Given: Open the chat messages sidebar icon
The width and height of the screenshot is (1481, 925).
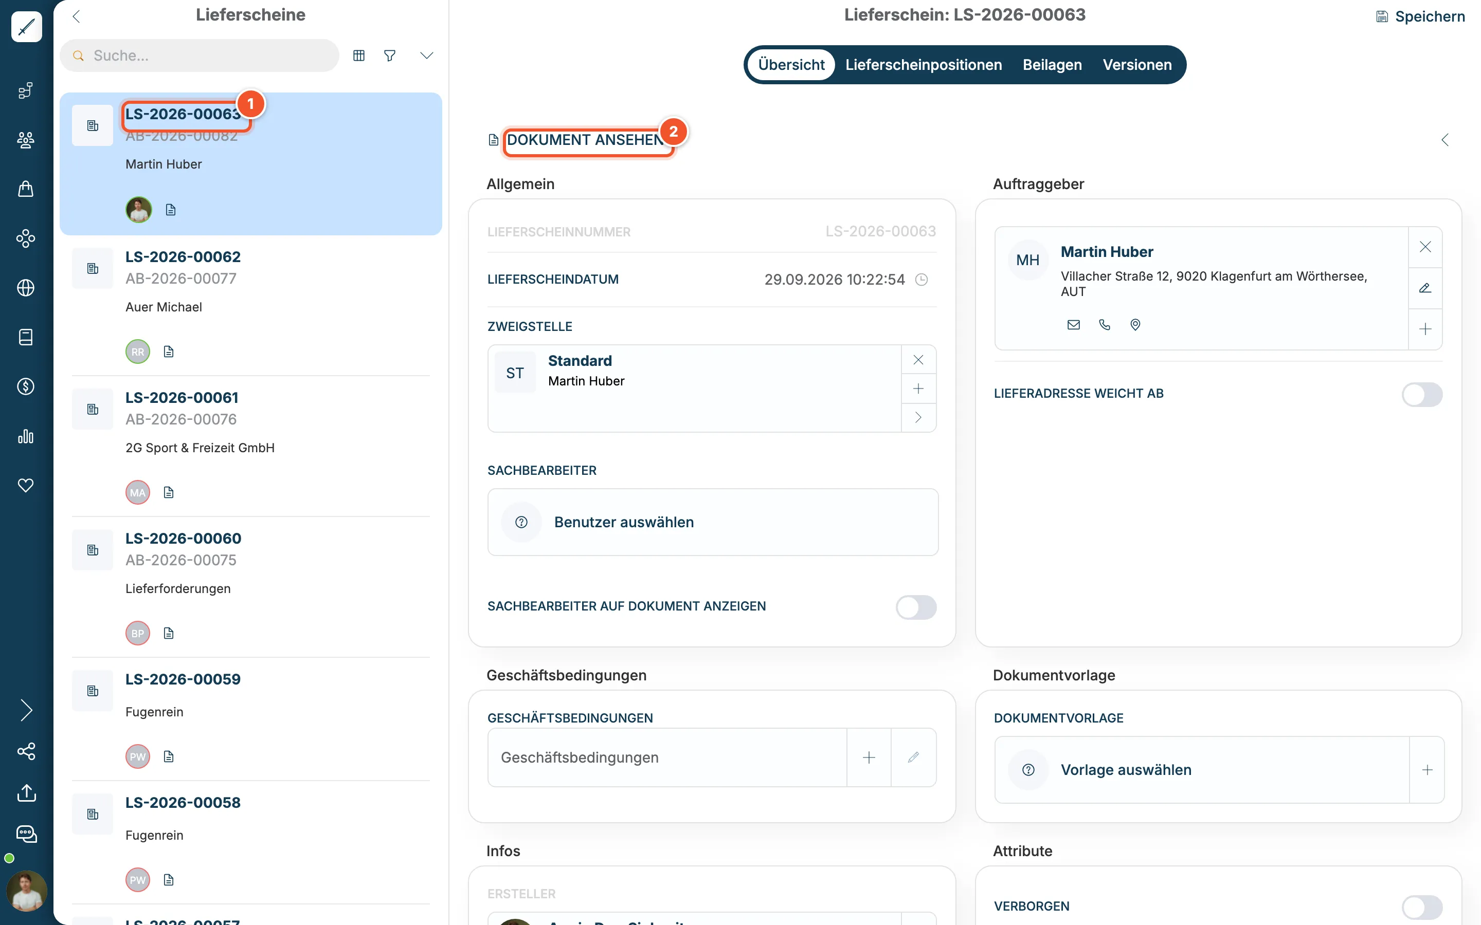Looking at the screenshot, I should point(26,834).
